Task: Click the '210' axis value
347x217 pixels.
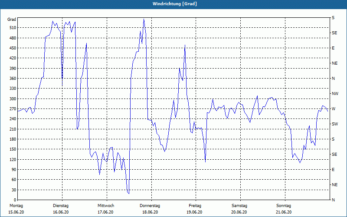Action: [x=13, y=129]
